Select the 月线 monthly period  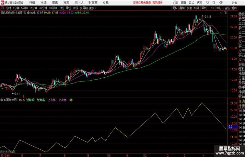pos(76,8)
